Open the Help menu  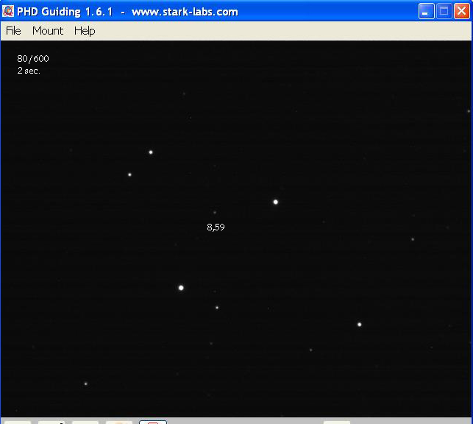(x=85, y=31)
